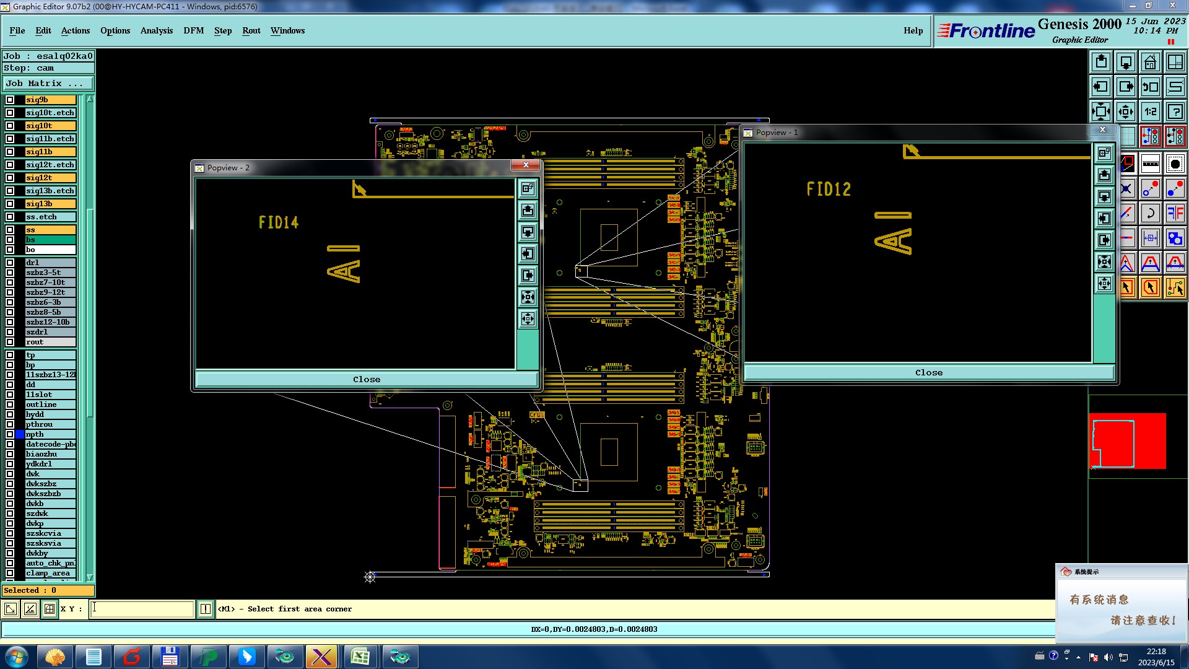Open the DFM menu
This screenshot has height=669, width=1189.
click(x=193, y=30)
